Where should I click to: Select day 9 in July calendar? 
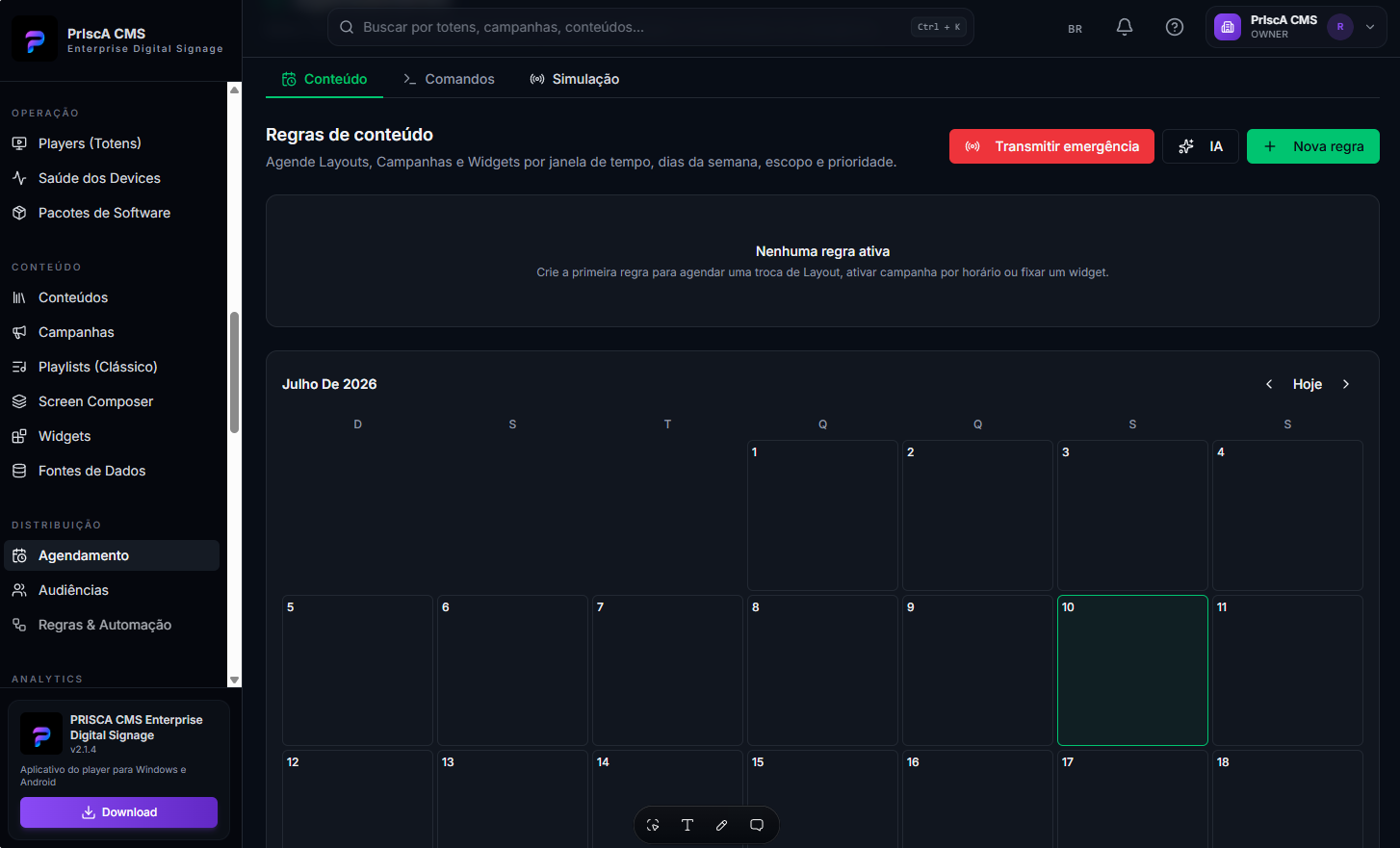click(977, 670)
